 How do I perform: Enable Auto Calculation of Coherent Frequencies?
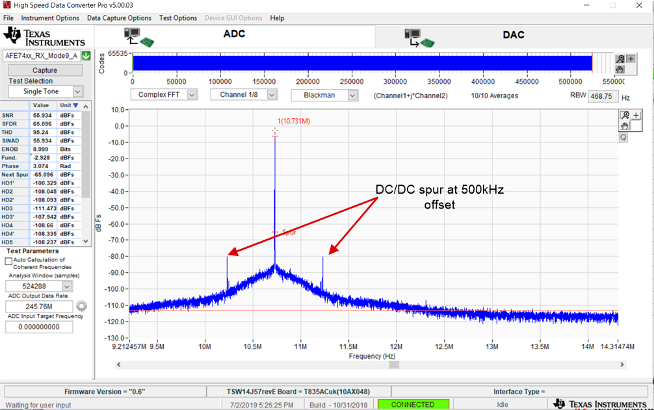pyautogui.click(x=8, y=261)
